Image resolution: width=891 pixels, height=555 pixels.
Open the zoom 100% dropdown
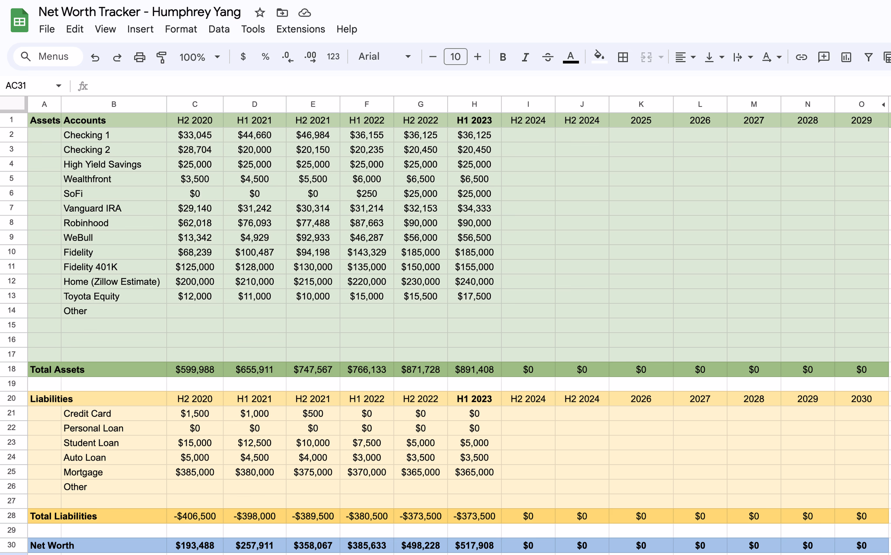coord(200,57)
